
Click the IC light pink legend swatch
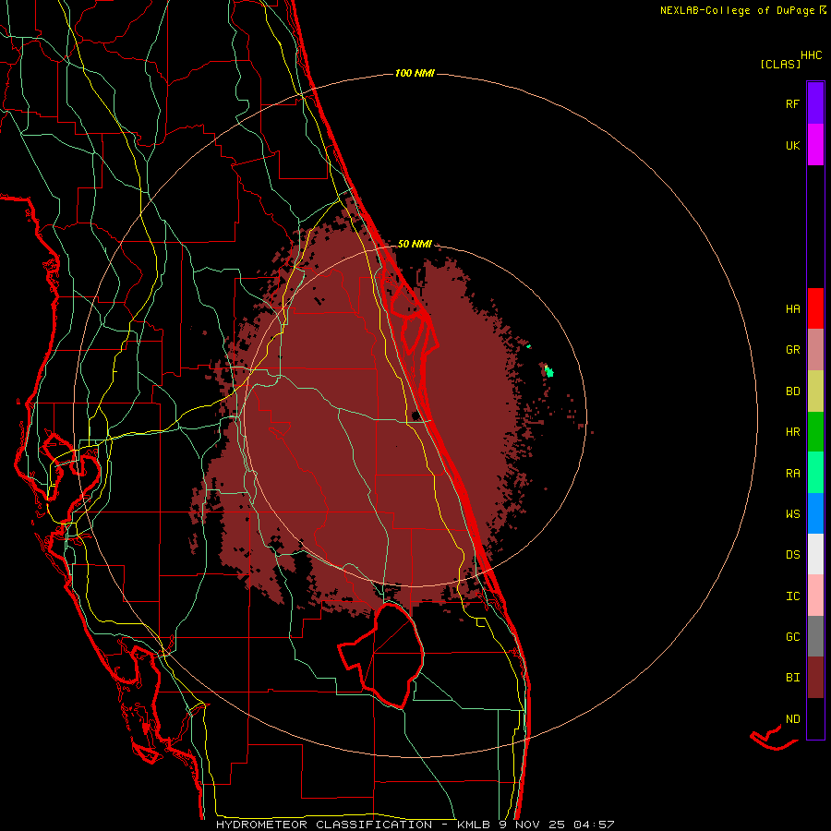[815, 596]
